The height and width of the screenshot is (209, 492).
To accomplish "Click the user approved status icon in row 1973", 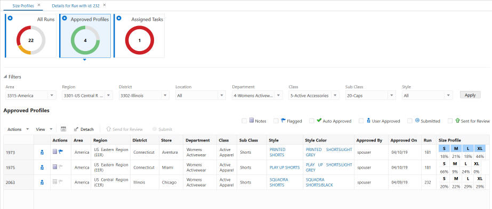I will point(42,153).
